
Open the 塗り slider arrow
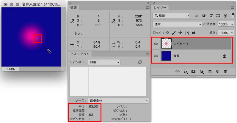[232, 33]
